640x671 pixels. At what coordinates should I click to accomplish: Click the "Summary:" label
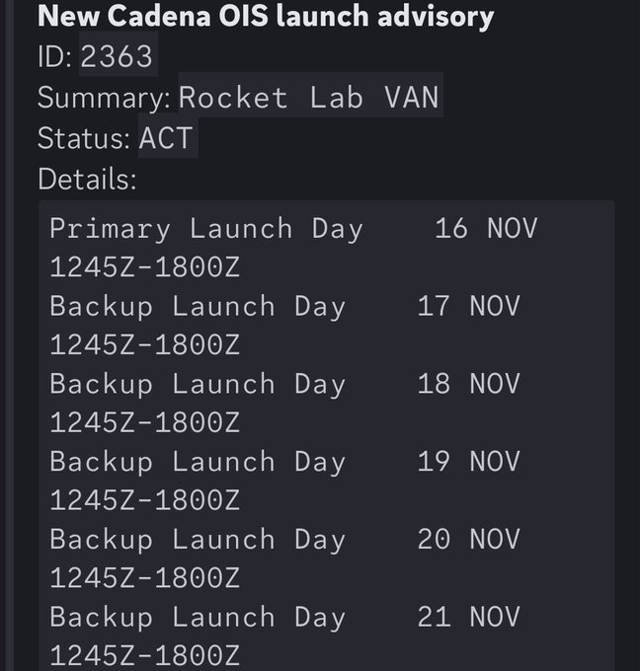point(104,98)
